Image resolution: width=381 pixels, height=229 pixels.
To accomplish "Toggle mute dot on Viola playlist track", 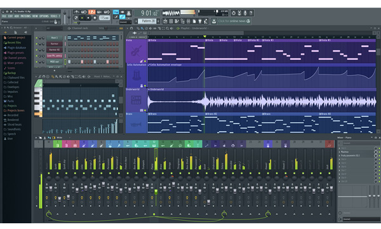I will [x=145, y=61].
